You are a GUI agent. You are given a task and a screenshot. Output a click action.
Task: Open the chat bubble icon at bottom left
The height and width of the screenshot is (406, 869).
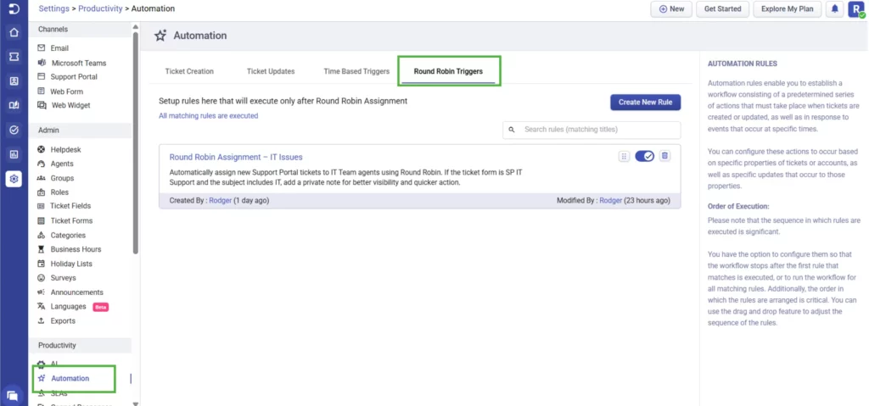click(13, 396)
